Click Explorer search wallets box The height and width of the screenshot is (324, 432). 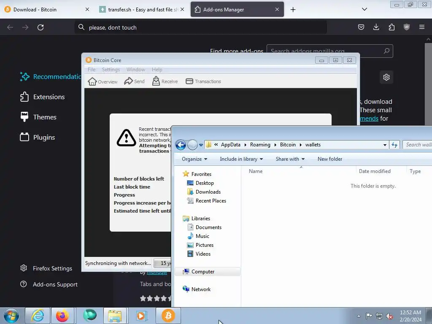tap(417, 145)
